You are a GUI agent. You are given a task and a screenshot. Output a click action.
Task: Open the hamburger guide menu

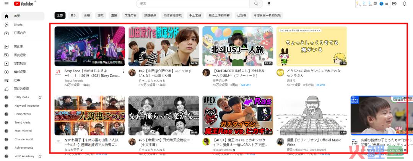[x=7, y=4]
